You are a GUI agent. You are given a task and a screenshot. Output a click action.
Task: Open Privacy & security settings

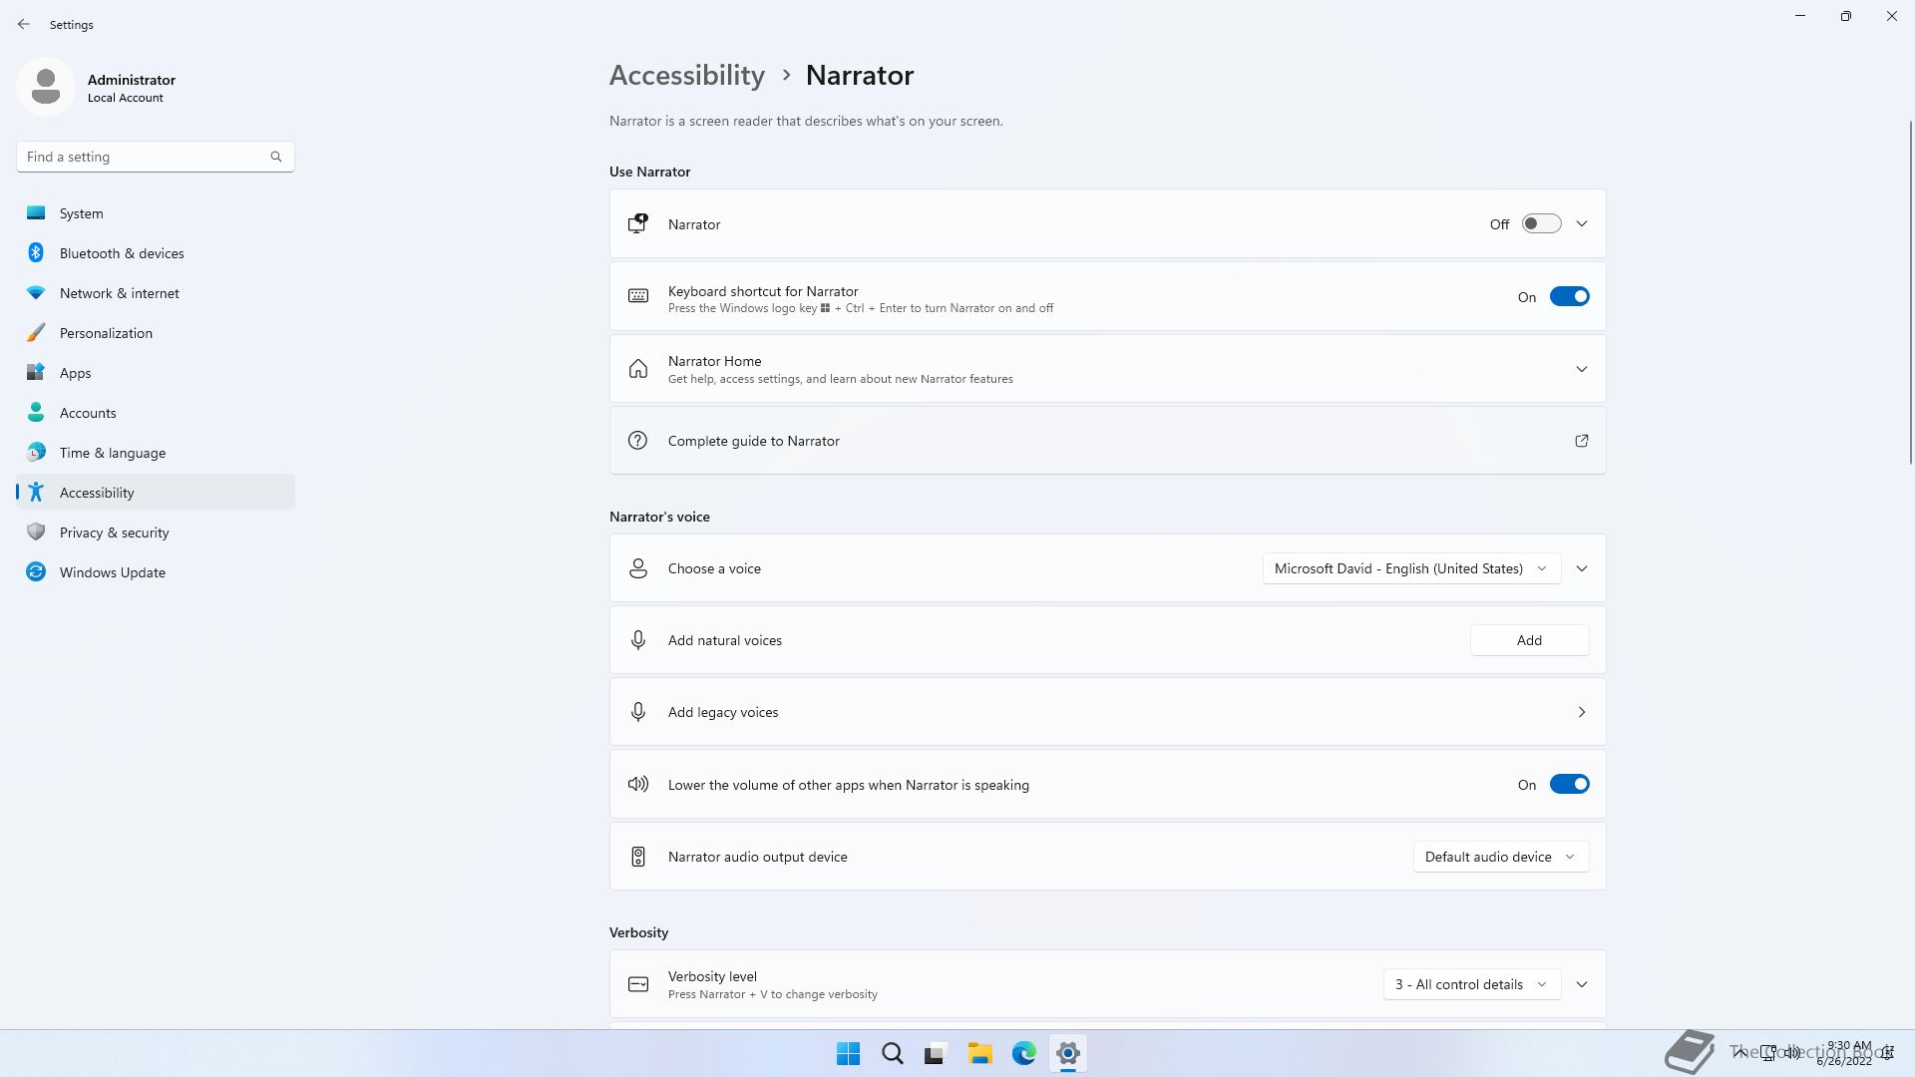click(156, 533)
